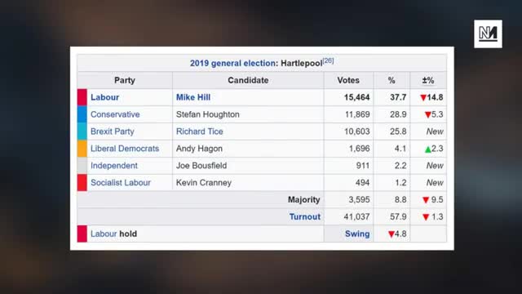Open the Socialist Labour party link

[121, 183]
